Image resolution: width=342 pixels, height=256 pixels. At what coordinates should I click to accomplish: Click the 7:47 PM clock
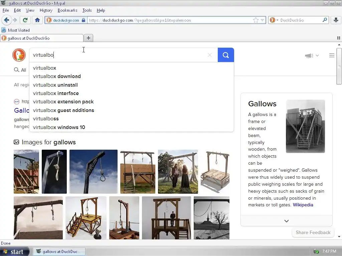tap(329, 251)
